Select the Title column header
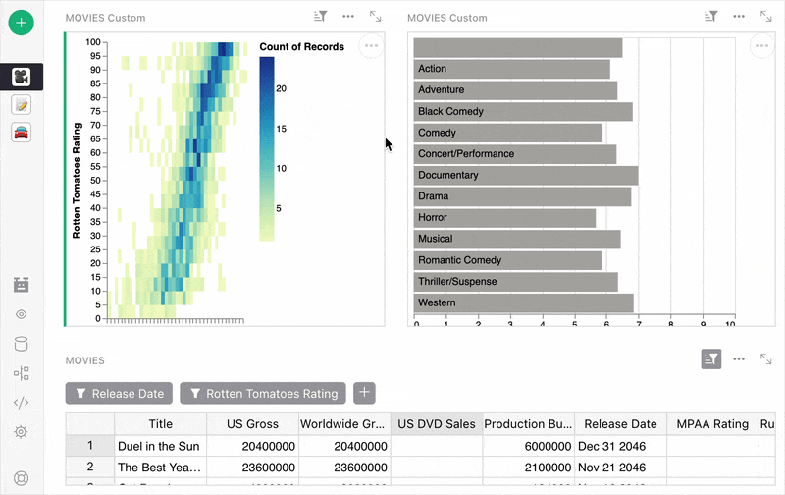 pos(160,424)
